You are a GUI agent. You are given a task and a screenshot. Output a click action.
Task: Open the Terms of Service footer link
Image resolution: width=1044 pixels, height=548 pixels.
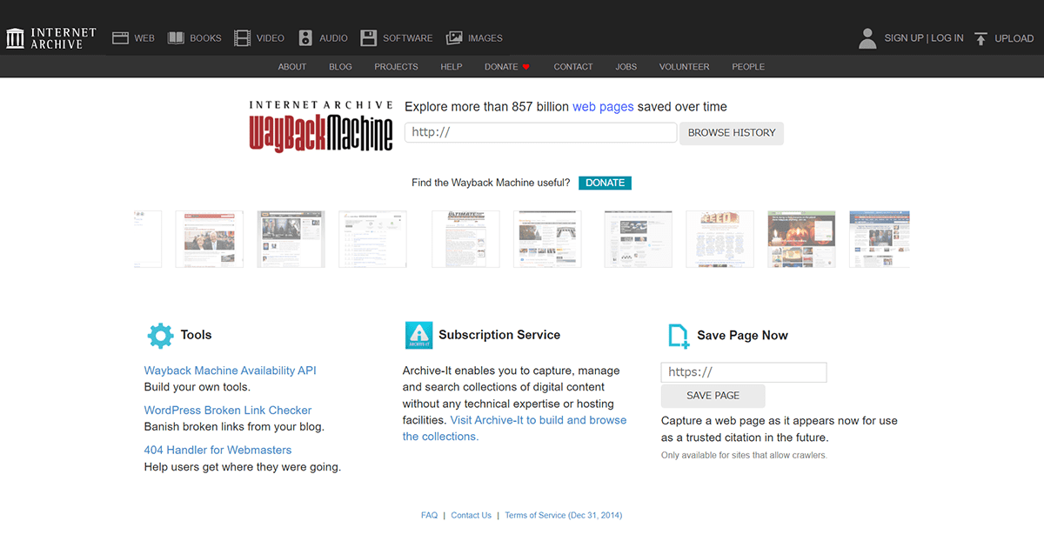[564, 516]
